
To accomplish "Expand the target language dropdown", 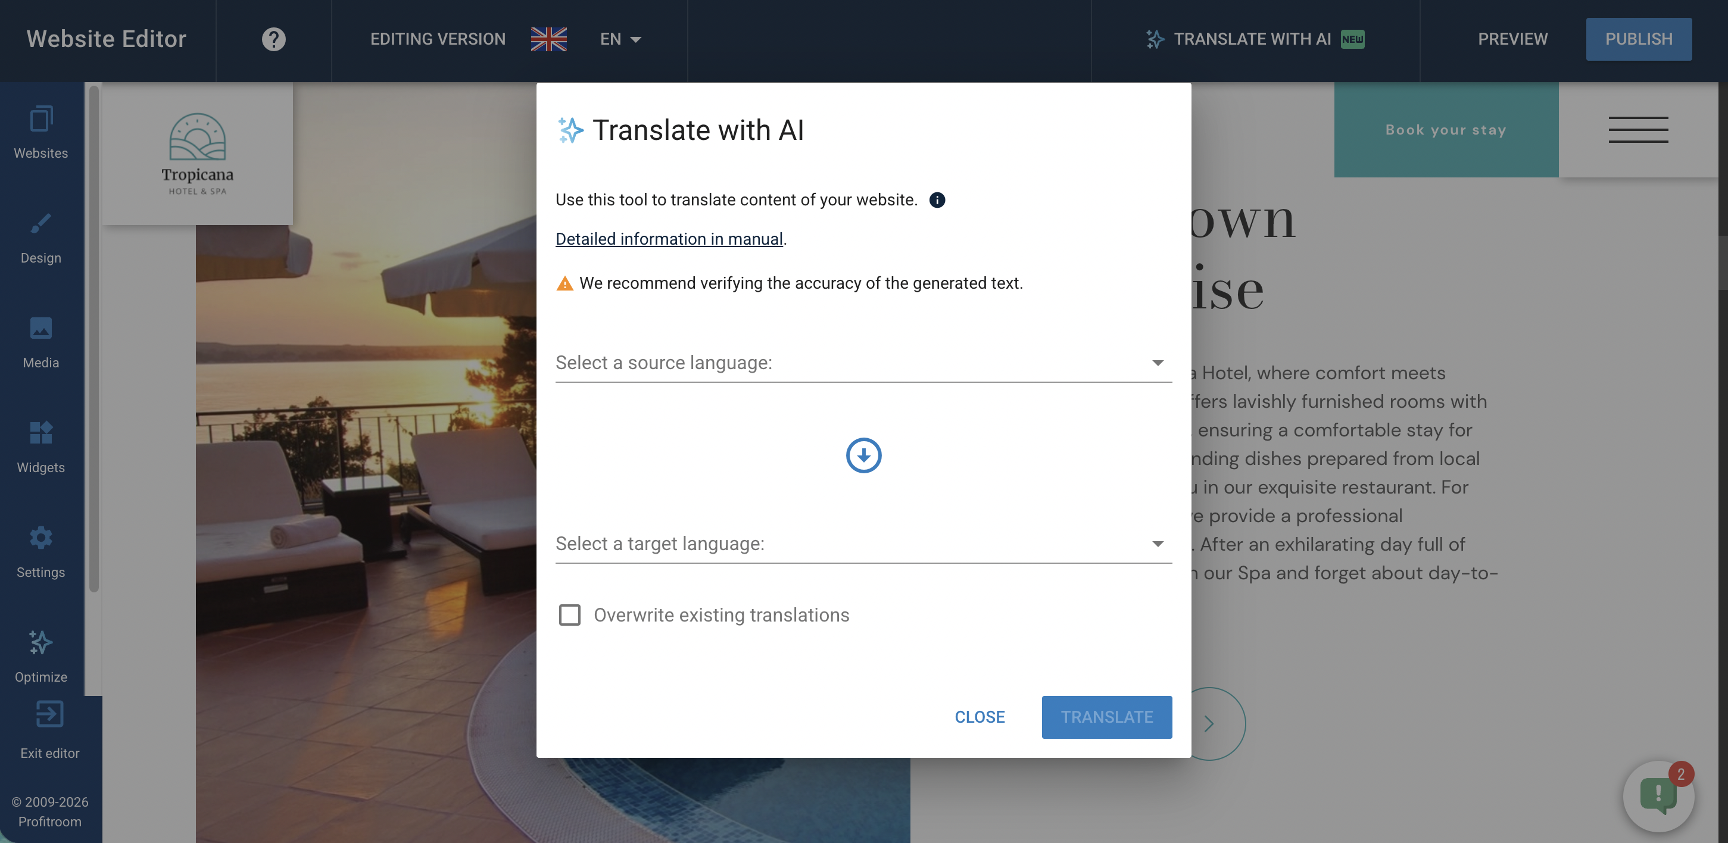I will 863,544.
